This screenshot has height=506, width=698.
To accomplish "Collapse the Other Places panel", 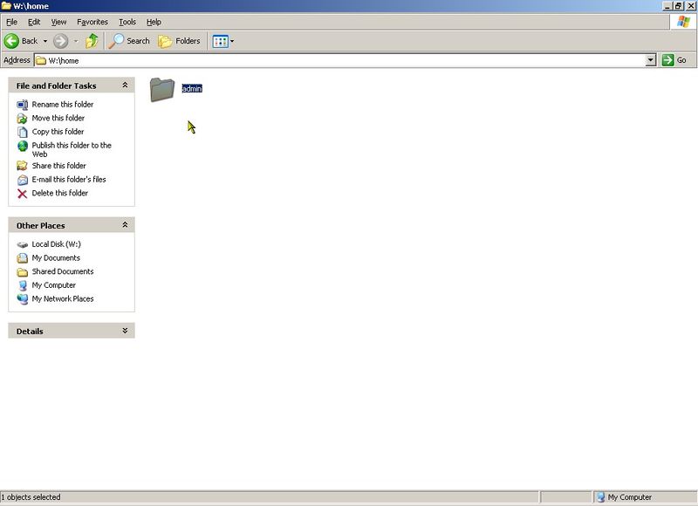I will click(125, 225).
